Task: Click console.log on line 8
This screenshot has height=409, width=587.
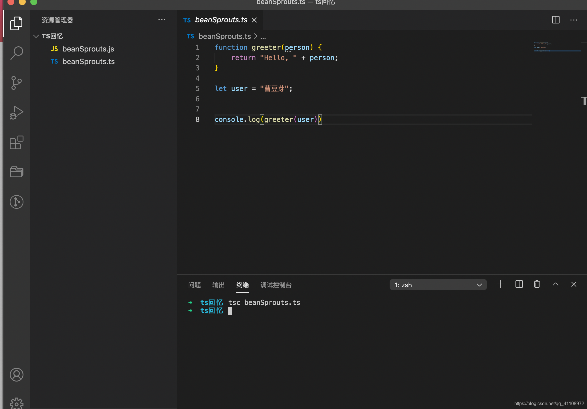Action: pyautogui.click(x=237, y=120)
